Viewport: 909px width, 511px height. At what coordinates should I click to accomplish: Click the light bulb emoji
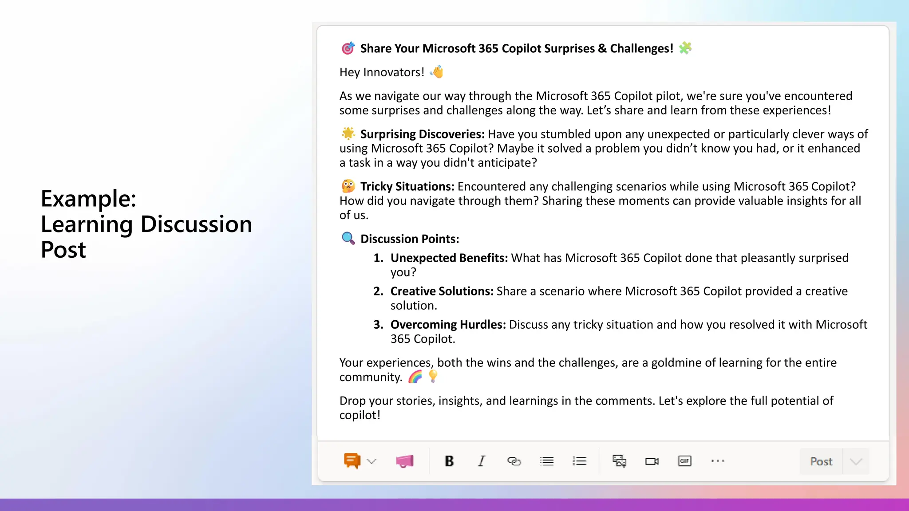pos(433,377)
